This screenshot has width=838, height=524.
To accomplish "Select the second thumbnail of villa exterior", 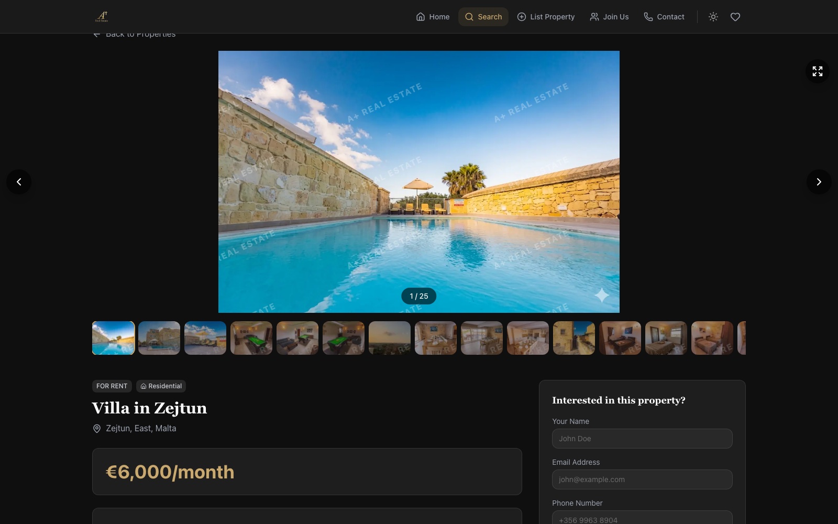I will [159, 338].
